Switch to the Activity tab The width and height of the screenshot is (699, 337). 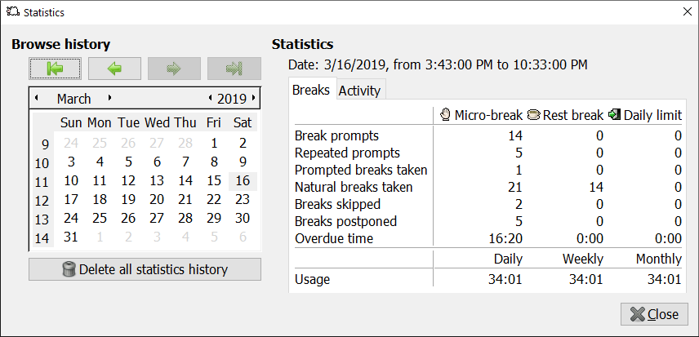point(359,91)
